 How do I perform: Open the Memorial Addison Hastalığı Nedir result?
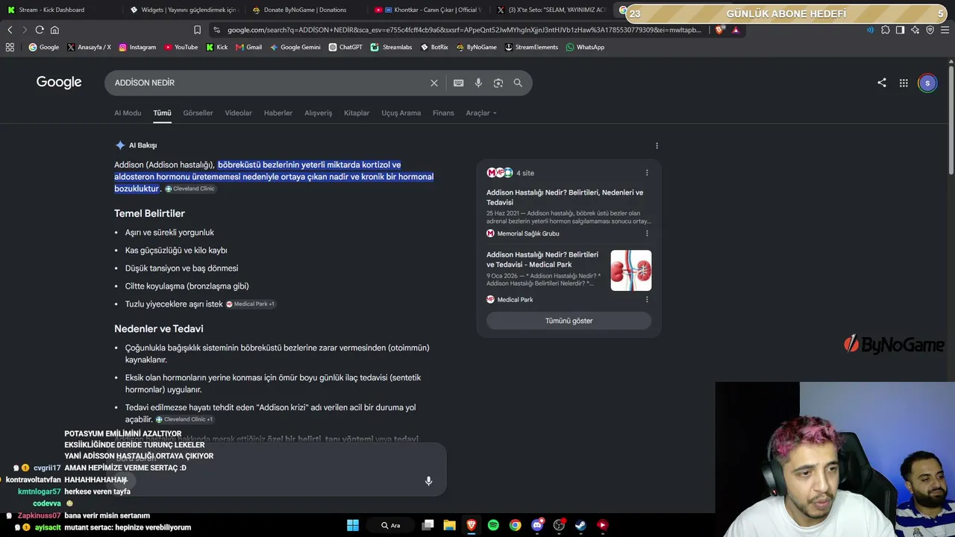(x=565, y=197)
